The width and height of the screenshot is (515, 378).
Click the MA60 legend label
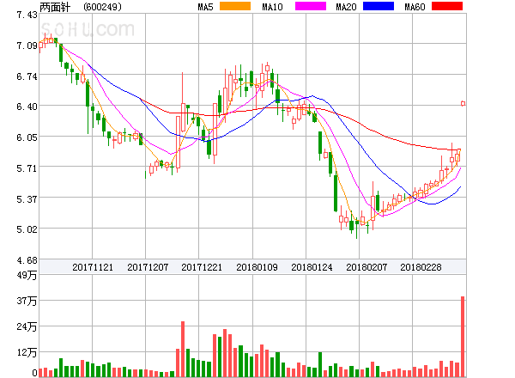pyautogui.click(x=415, y=7)
